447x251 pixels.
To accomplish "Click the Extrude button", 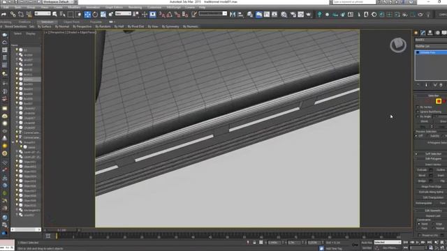I will click(422, 170).
